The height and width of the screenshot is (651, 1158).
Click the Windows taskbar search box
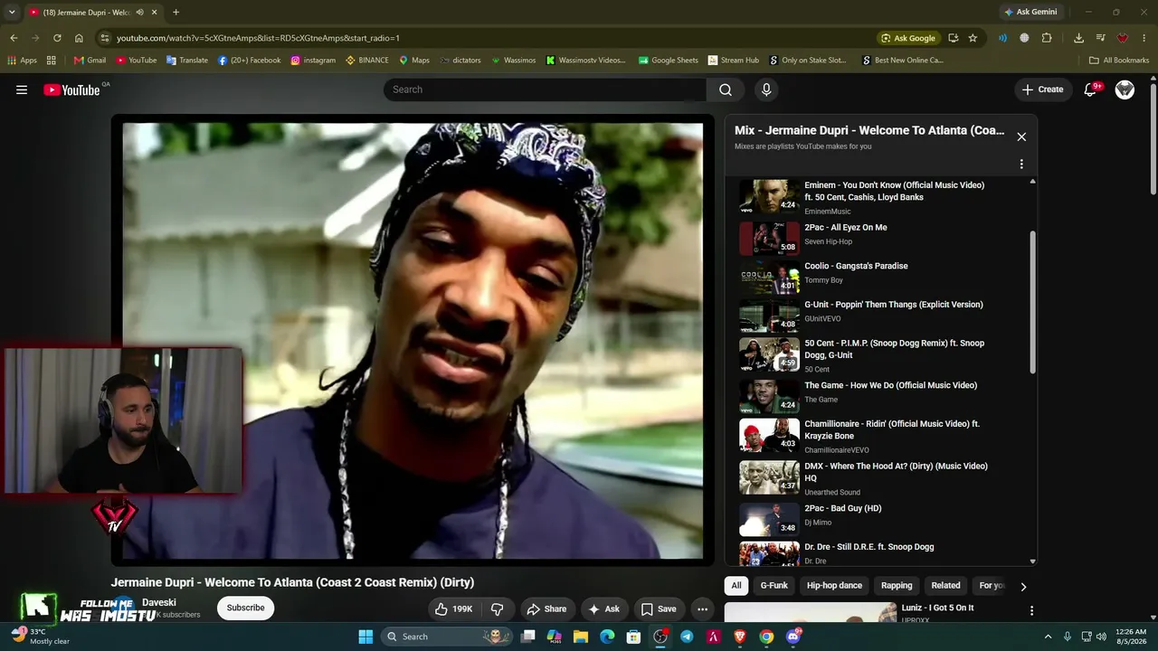(448, 637)
